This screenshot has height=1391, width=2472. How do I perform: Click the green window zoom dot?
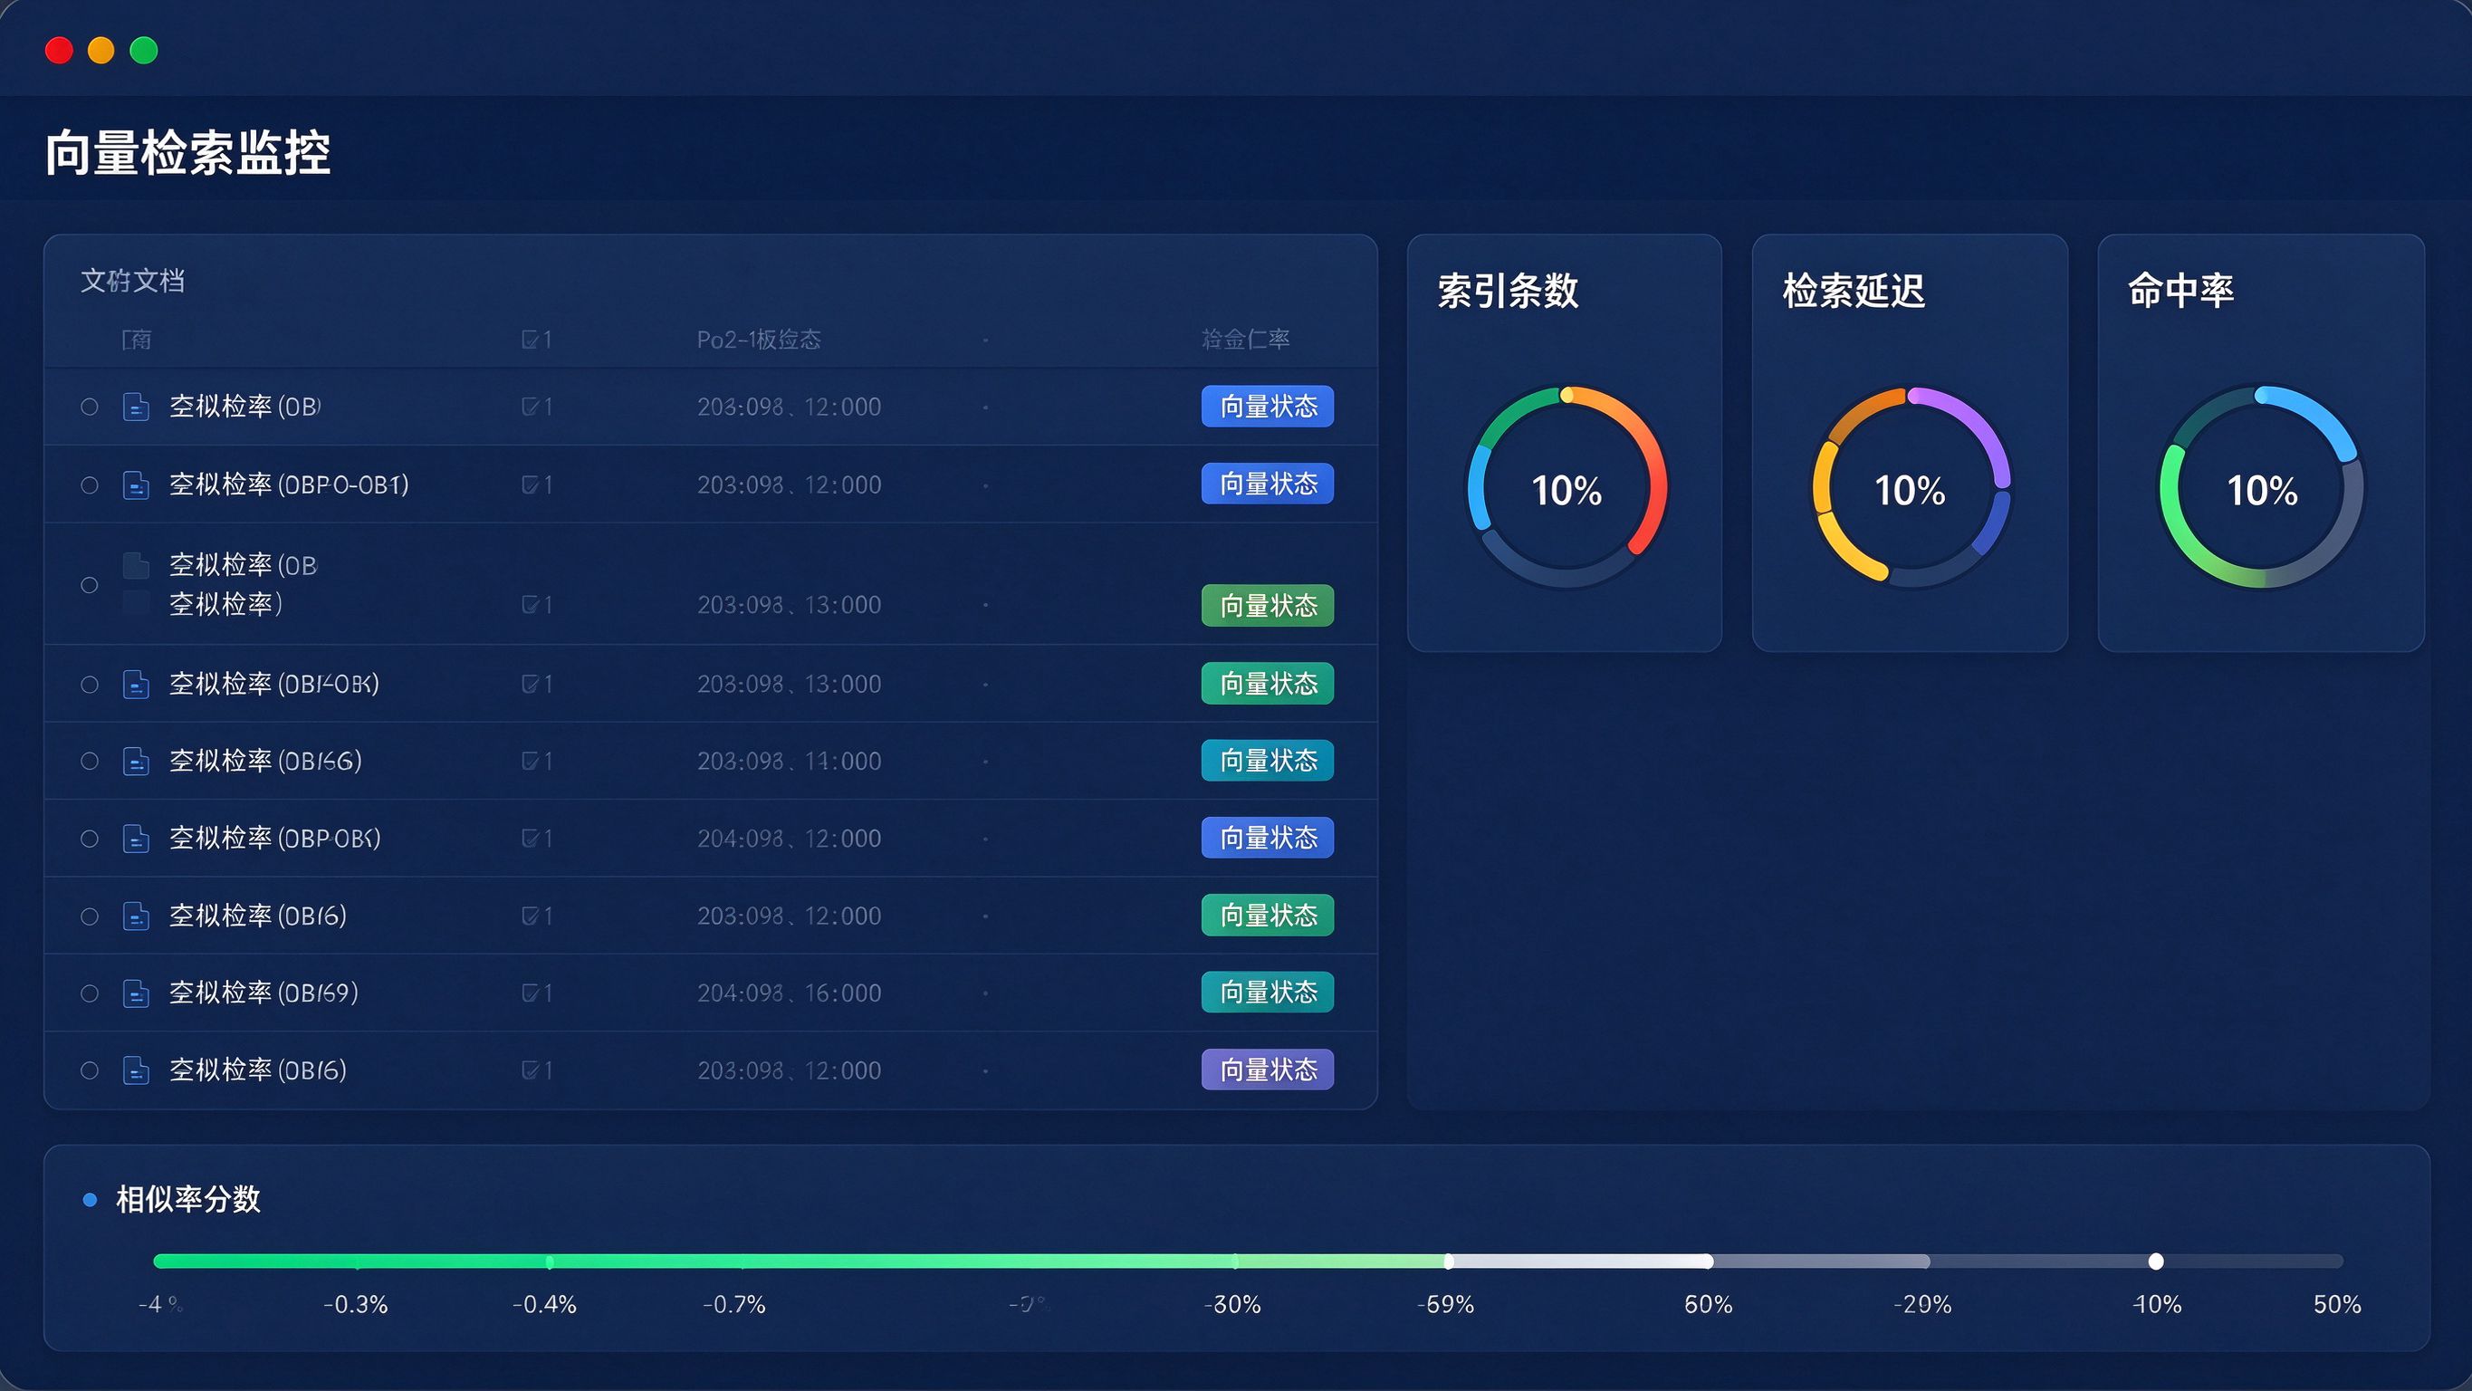[144, 50]
